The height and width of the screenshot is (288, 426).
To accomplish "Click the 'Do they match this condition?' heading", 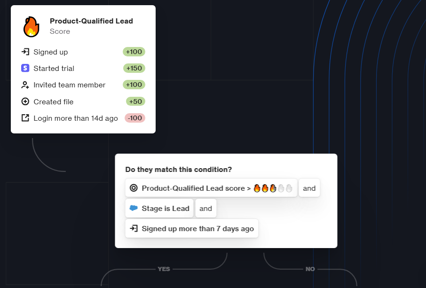I will tap(179, 170).
